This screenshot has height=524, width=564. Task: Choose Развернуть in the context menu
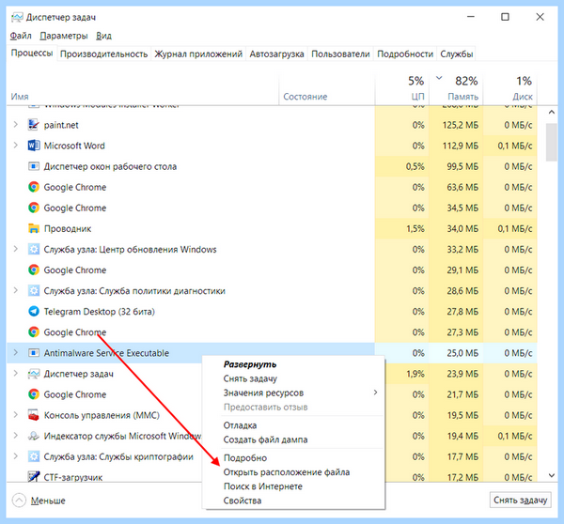click(293, 364)
